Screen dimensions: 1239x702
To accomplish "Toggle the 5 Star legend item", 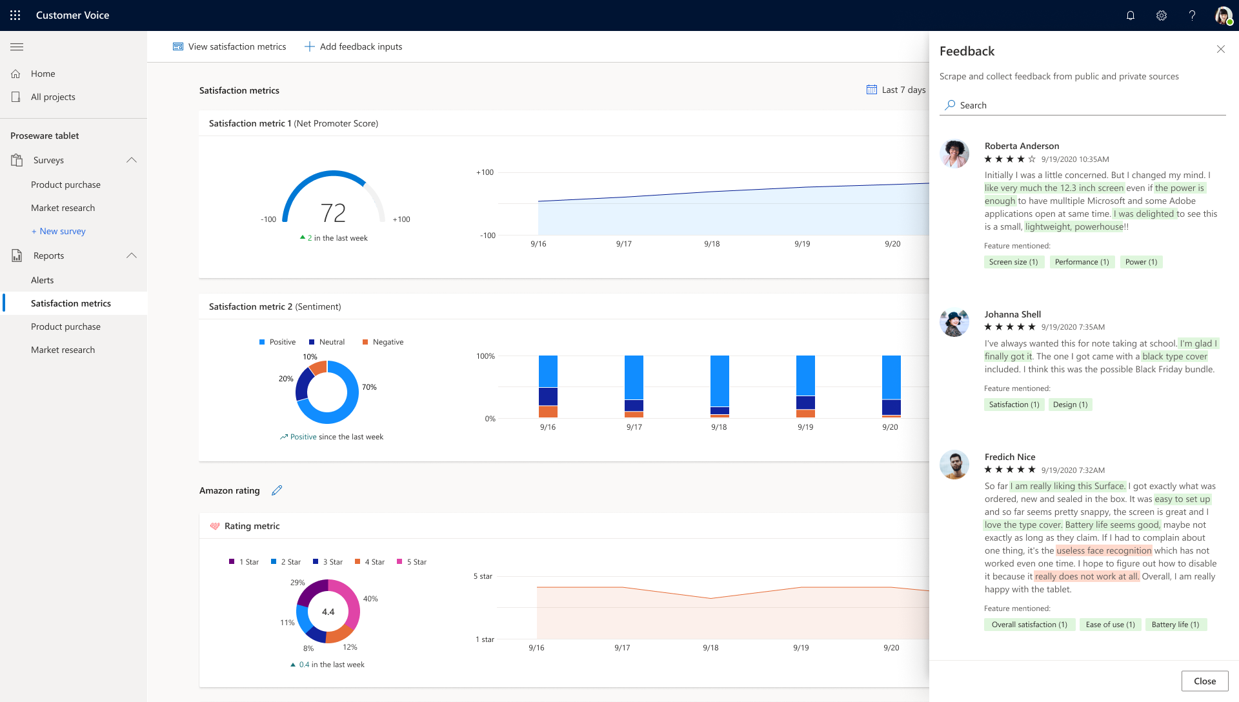I will tap(411, 562).
